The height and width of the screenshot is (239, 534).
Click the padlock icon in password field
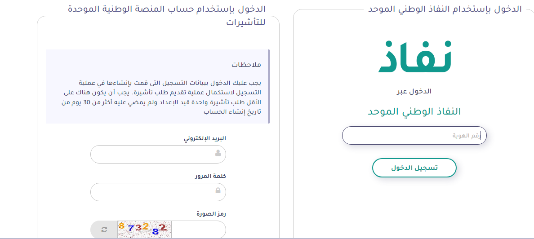(x=218, y=191)
